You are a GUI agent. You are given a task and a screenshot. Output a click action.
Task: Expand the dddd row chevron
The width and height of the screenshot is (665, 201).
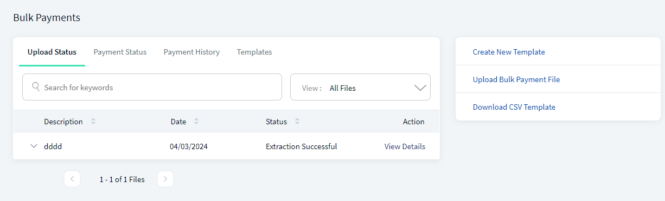[x=34, y=146]
